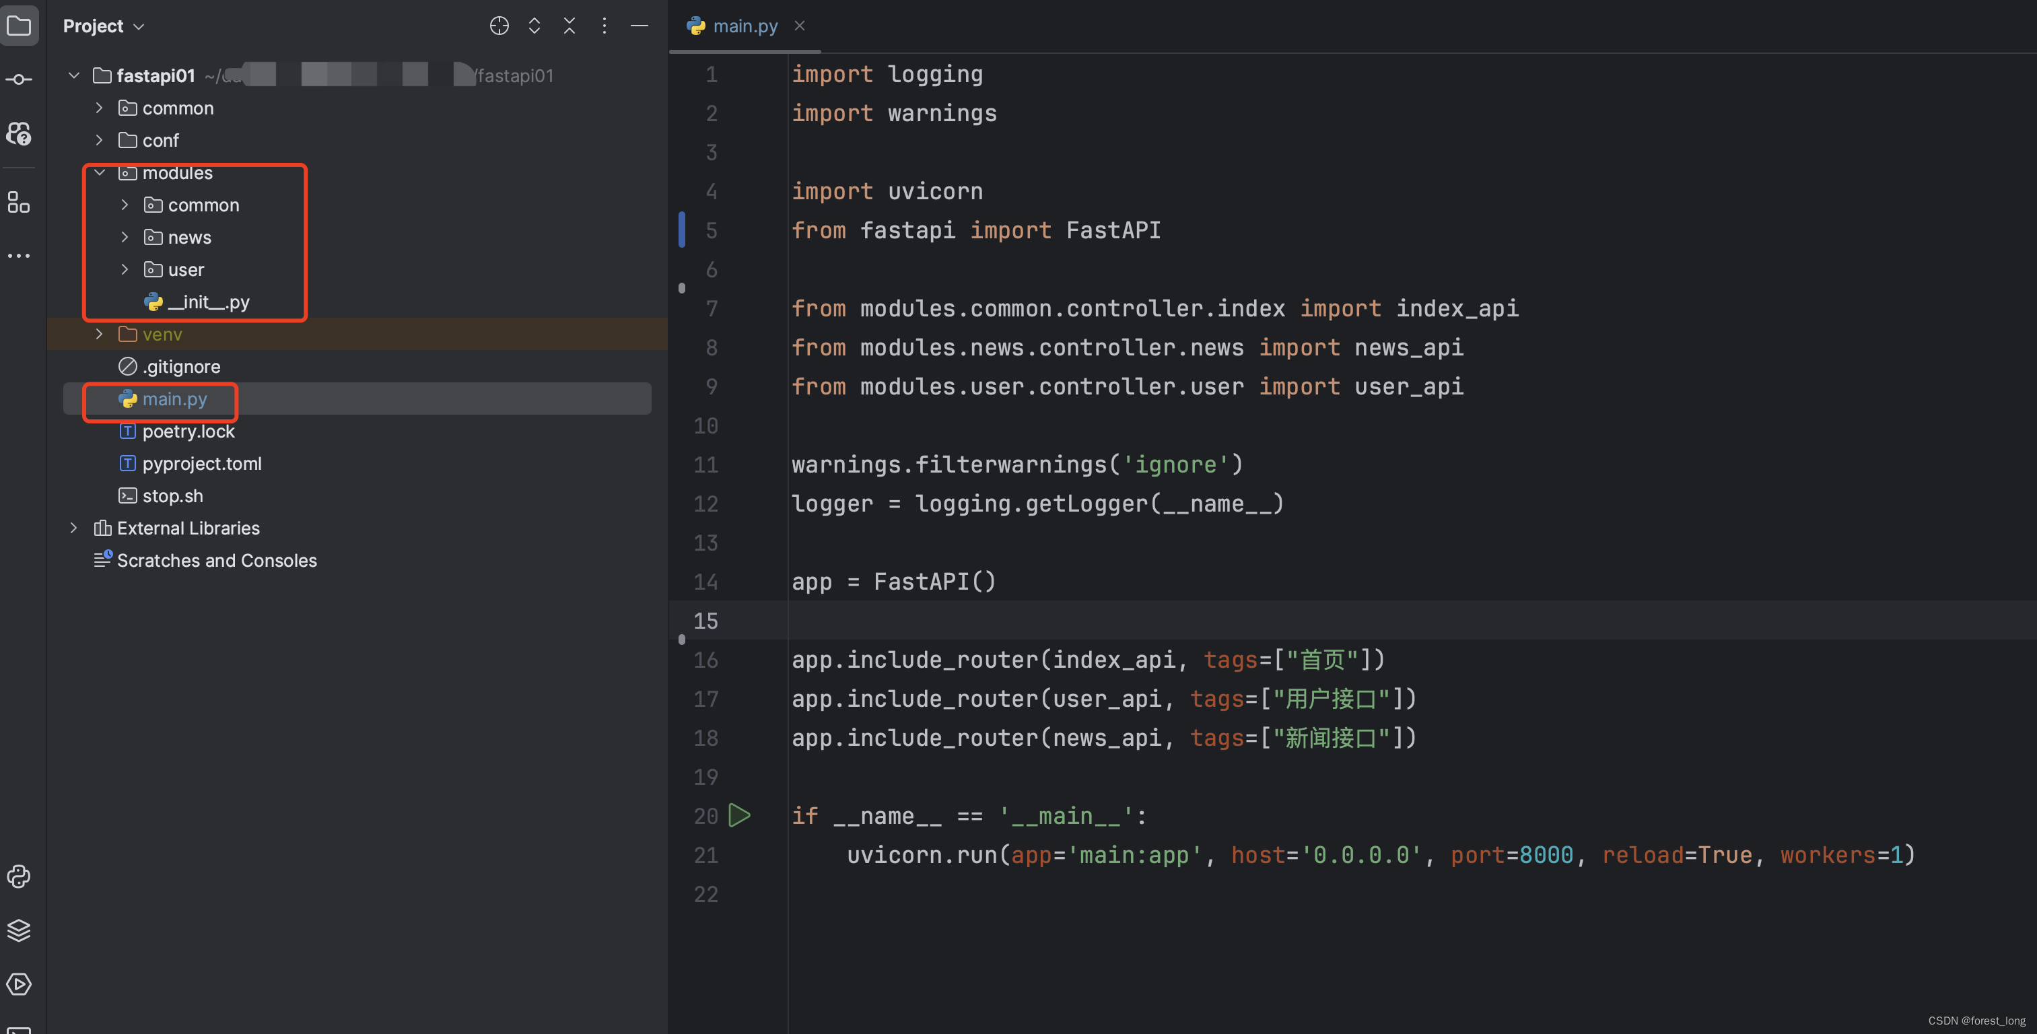Expand External Libraries node
The height and width of the screenshot is (1034, 2037).
(x=73, y=528)
